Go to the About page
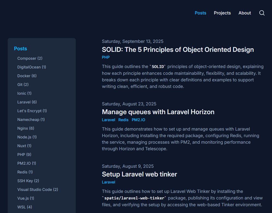The width and height of the screenshot is (272, 213). [x=244, y=13]
